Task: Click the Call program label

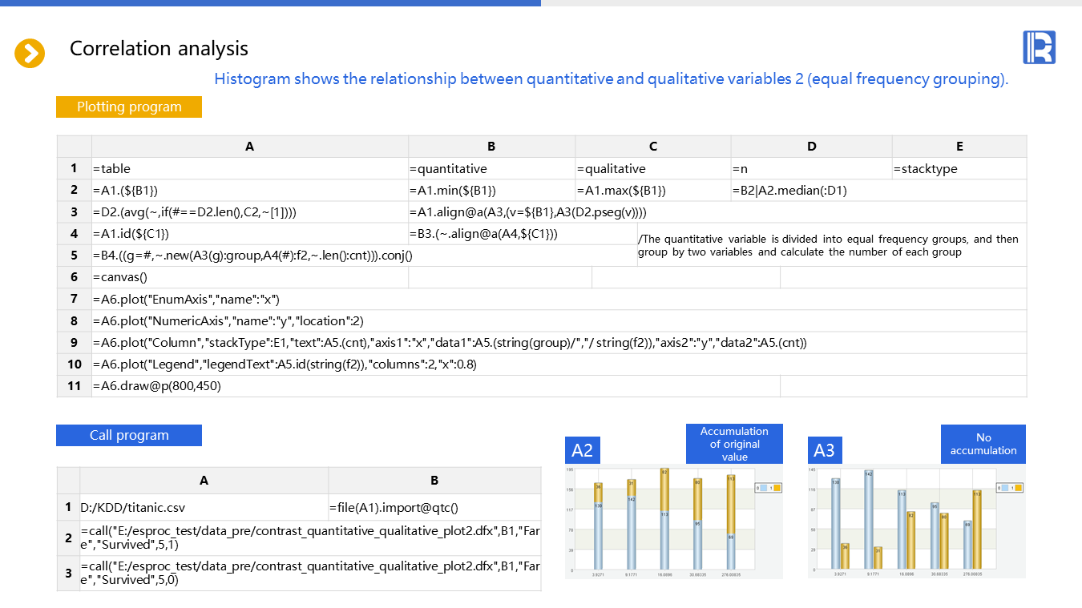Action: click(x=129, y=435)
